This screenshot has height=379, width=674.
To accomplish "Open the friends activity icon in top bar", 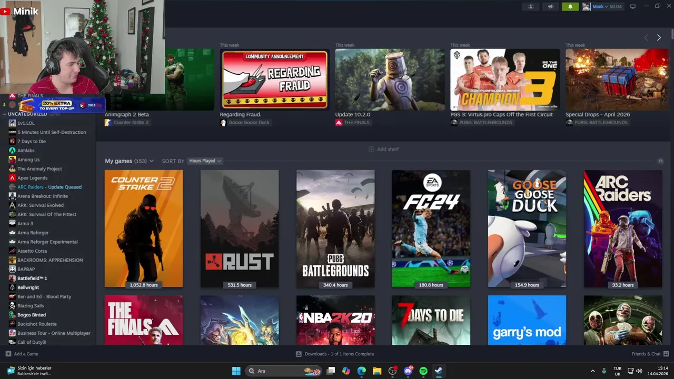I will pos(530,6).
